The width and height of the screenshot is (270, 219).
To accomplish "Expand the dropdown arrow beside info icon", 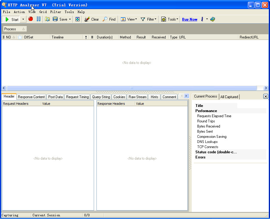I will 207,19.
